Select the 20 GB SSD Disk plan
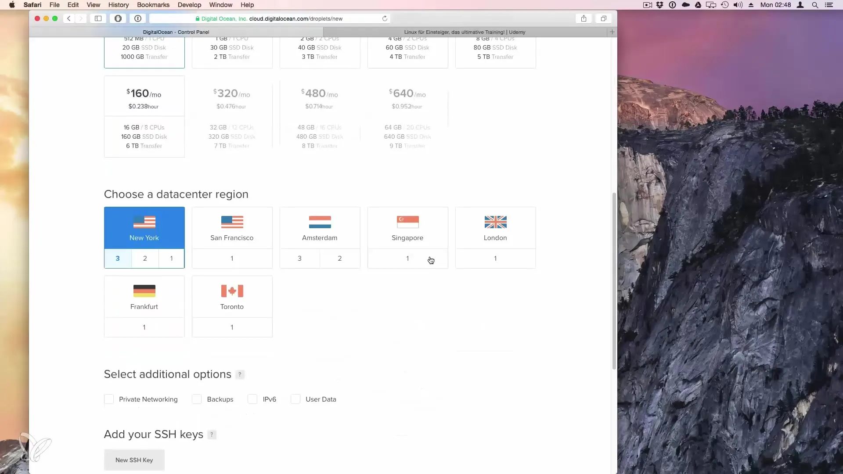 (144, 52)
